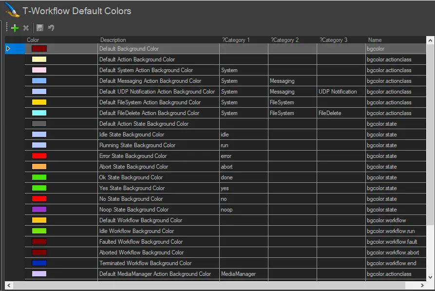Select the bgcolor.workflow.fault name cell
The image size is (435, 291).
click(391, 242)
